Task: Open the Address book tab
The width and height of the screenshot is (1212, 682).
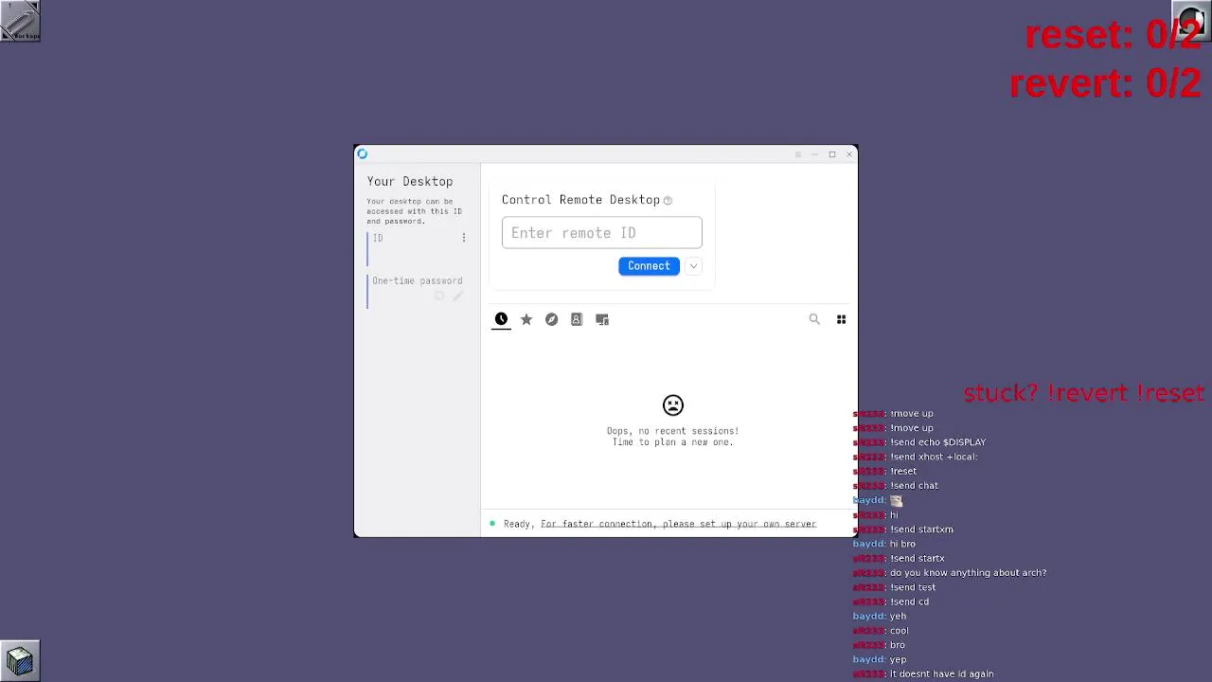Action: pos(577,319)
